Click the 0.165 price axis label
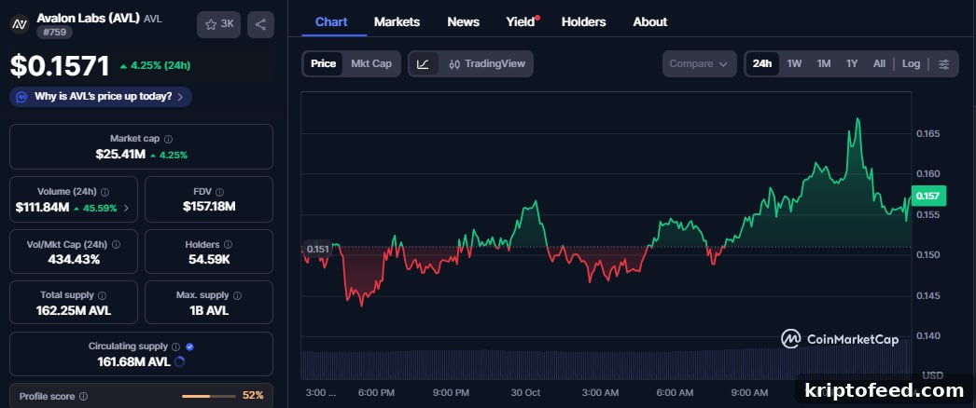976x408 pixels. click(927, 133)
